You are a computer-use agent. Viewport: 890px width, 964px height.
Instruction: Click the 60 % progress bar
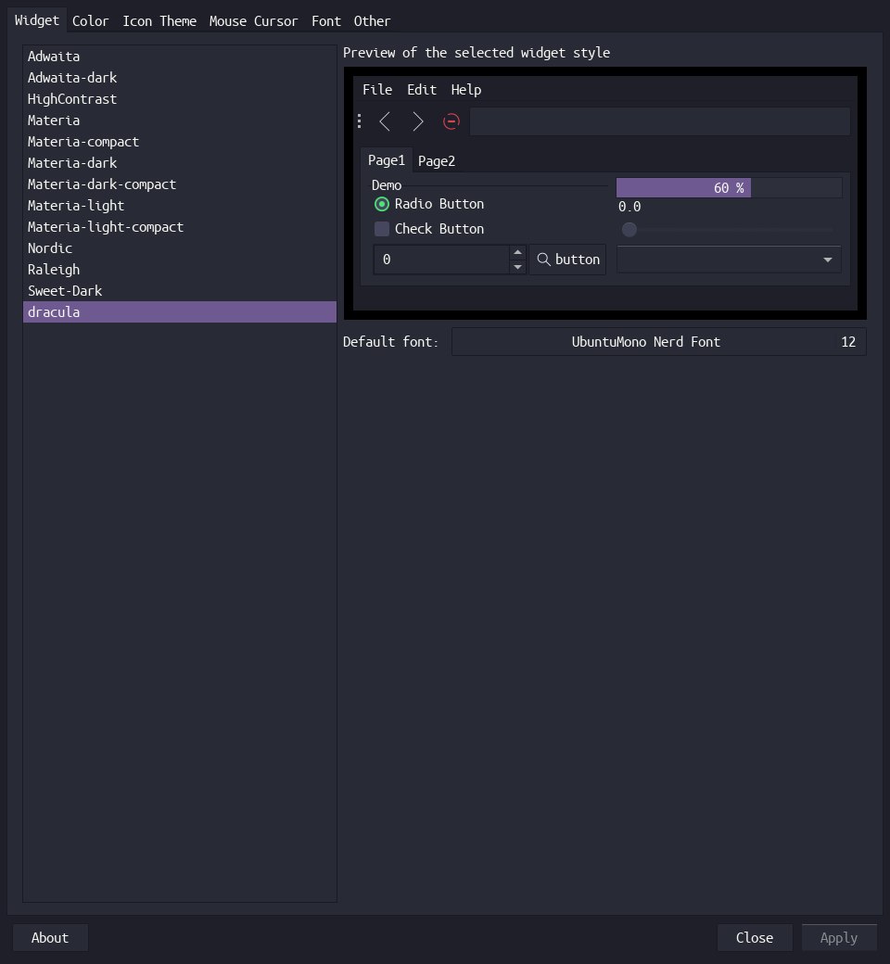point(729,188)
